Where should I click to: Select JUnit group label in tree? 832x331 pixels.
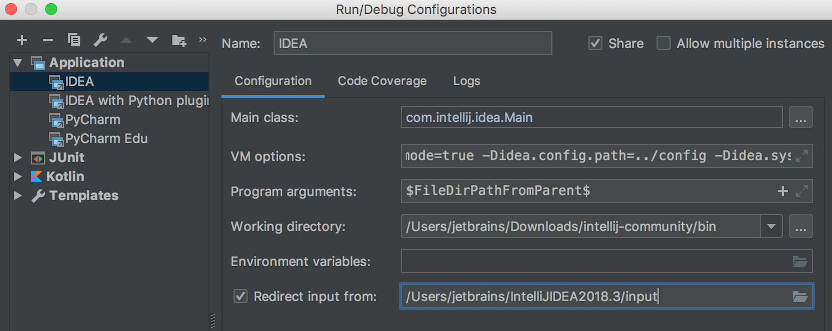tap(67, 158)
